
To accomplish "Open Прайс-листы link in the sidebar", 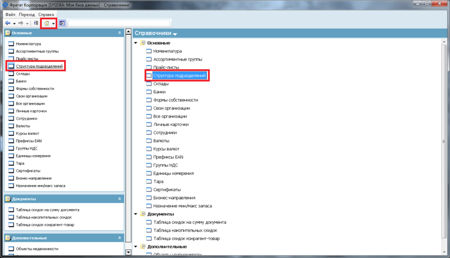I will [x=27, y=59].
